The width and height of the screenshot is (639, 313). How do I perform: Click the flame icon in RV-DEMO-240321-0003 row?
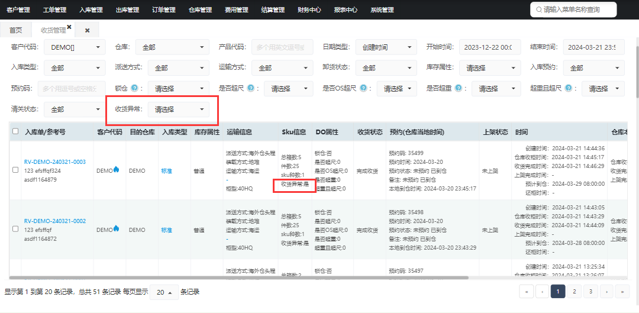(x=116, y=170)
